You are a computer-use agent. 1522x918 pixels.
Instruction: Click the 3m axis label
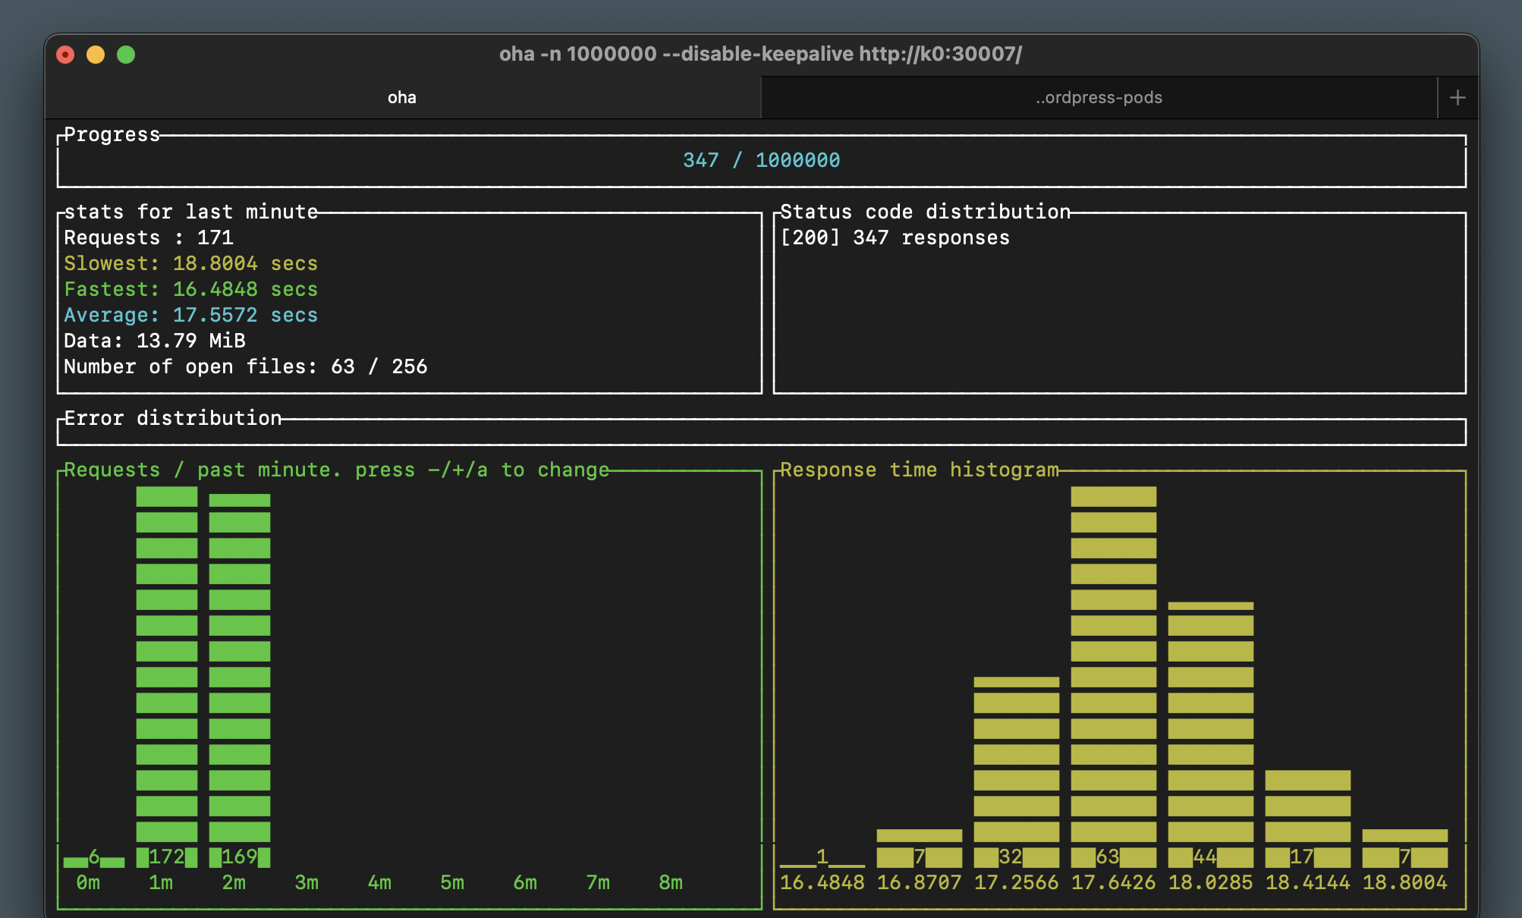click(x=307, y=882)
